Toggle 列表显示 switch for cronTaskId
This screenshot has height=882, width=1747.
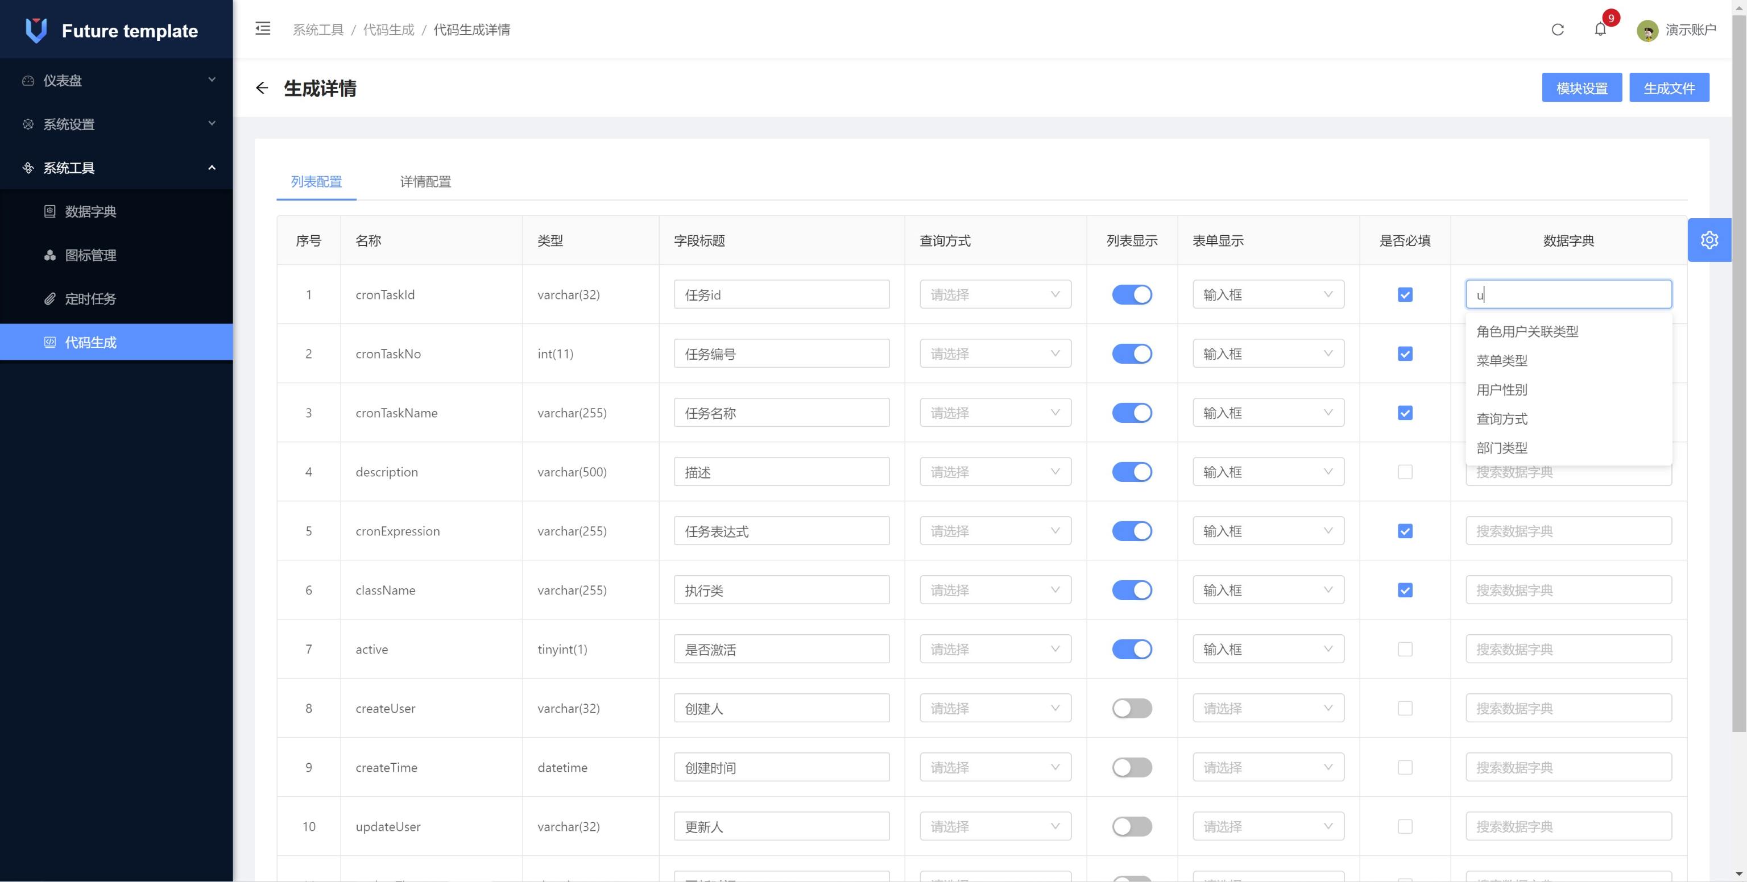pos(1132,295)
